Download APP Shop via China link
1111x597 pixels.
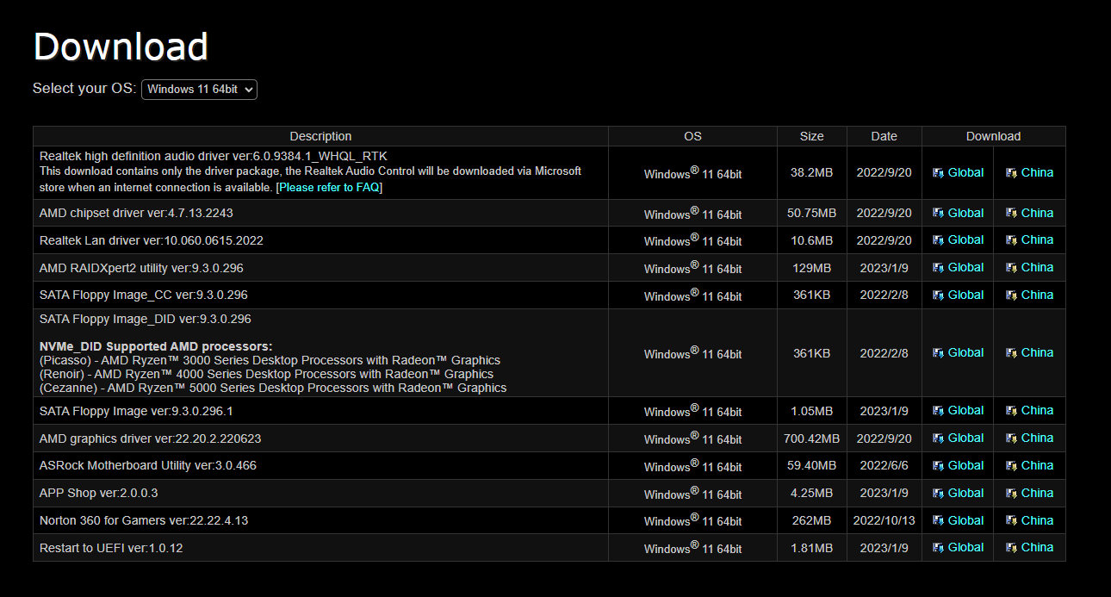[x=1037, y=493]
